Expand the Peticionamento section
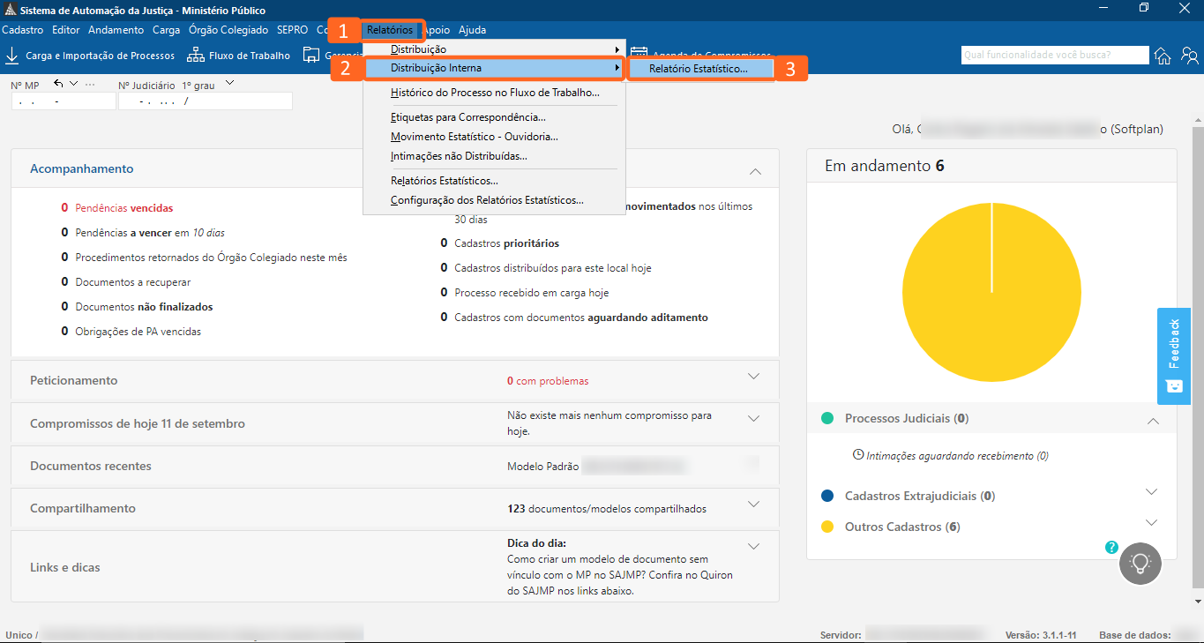The image size is (1204, 643). [x=754, y=375]
